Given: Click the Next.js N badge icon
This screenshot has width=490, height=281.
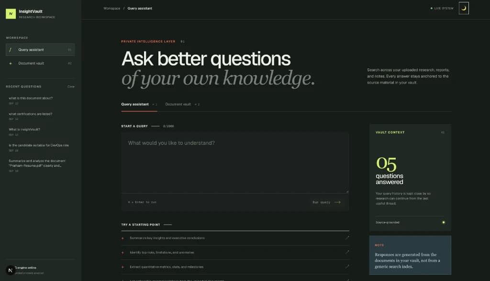Looking at the screenshot, I should tap(10, 270).
